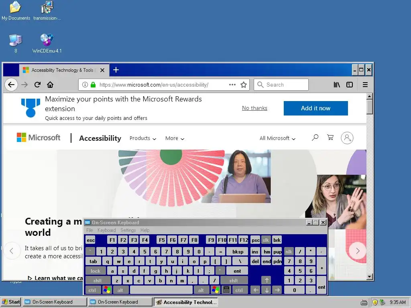Click the context menu key on keyboard
Screen dimensions: 411x308
(226, 290)
